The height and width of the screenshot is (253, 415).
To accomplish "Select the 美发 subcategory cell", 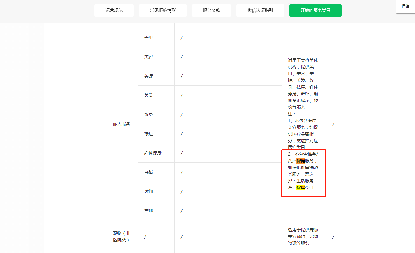I will point(156,95).
